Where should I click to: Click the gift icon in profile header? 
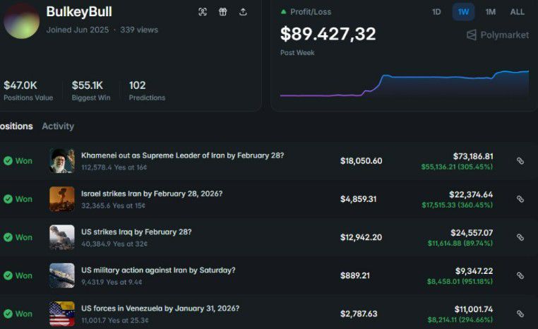[222, 12]
